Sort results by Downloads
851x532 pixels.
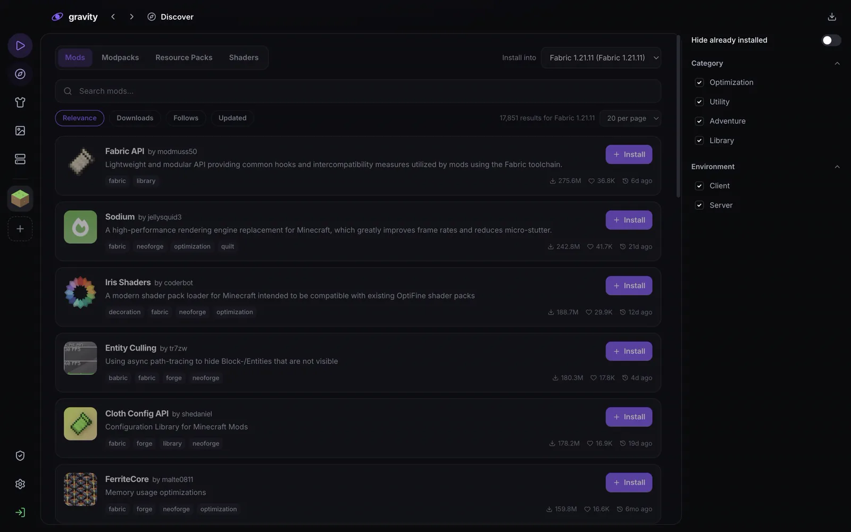pos(135,118)
